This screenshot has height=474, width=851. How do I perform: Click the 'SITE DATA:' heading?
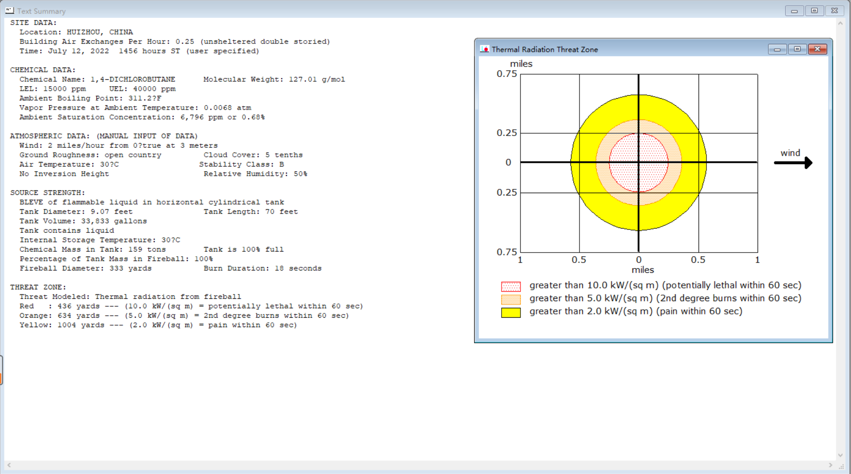(34, 23)
